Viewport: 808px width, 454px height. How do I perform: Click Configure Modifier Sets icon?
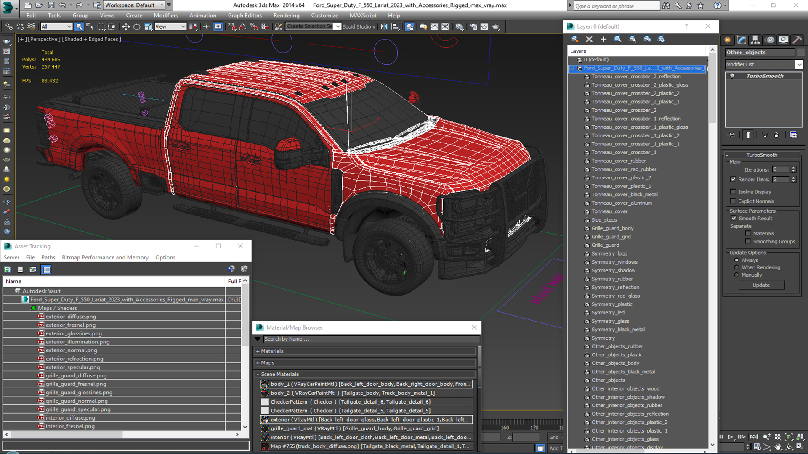click(794, 135)
